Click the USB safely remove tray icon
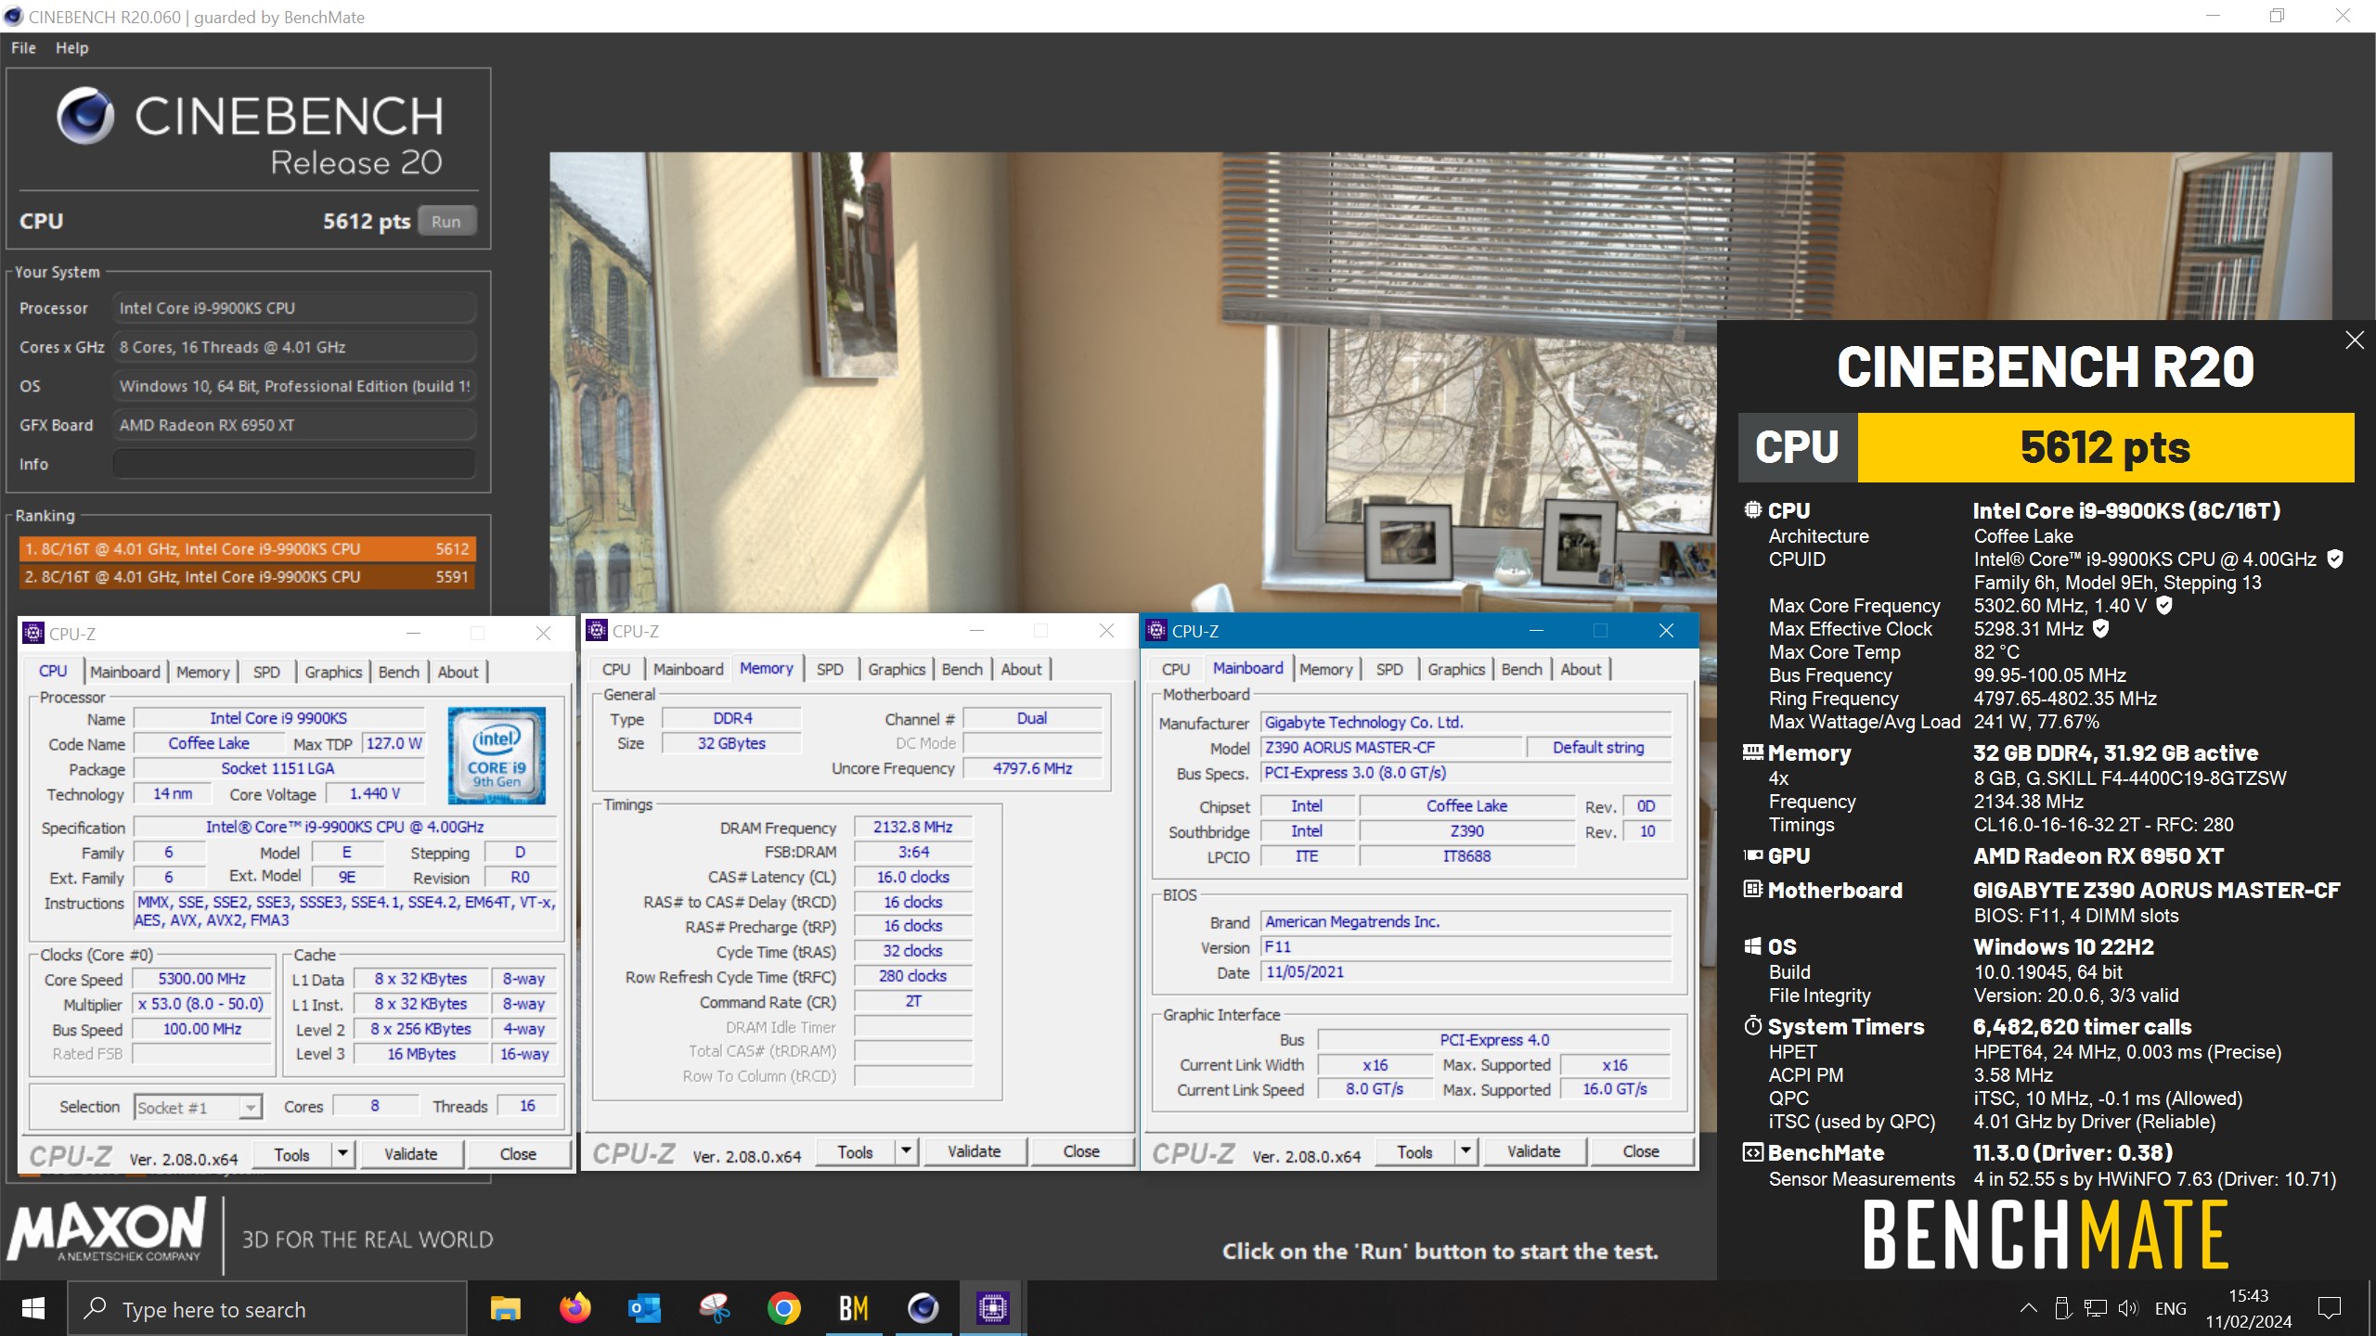Image resolution: width=2376 pixels, height=1336 pixels. tap(2062, 1308)
